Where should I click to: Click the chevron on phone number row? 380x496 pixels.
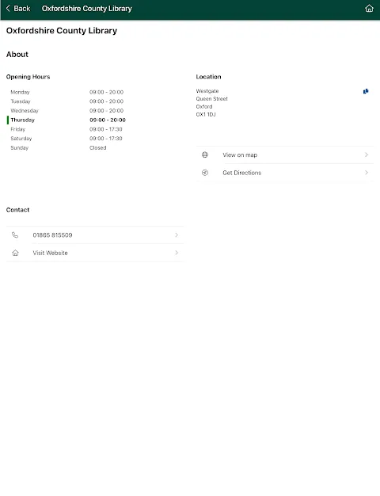click(x=177, y=235)
